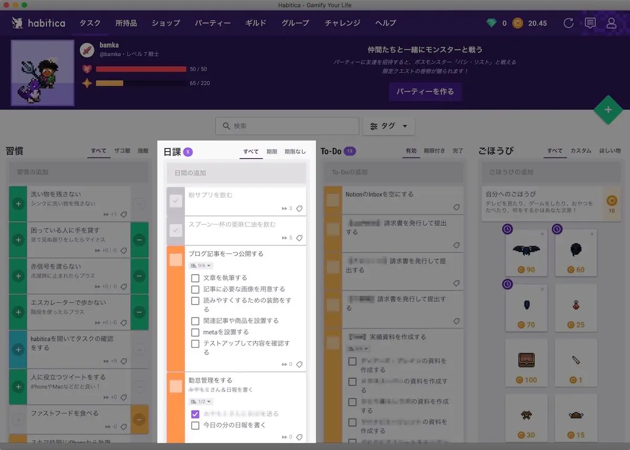Check the 文章を執筆する checklist item

[x=195, y=278]
